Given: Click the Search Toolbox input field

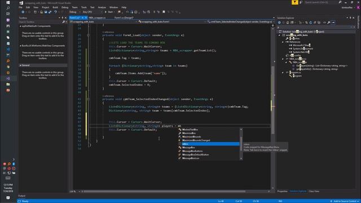Looking at the screenshot, I should (40, 22).
